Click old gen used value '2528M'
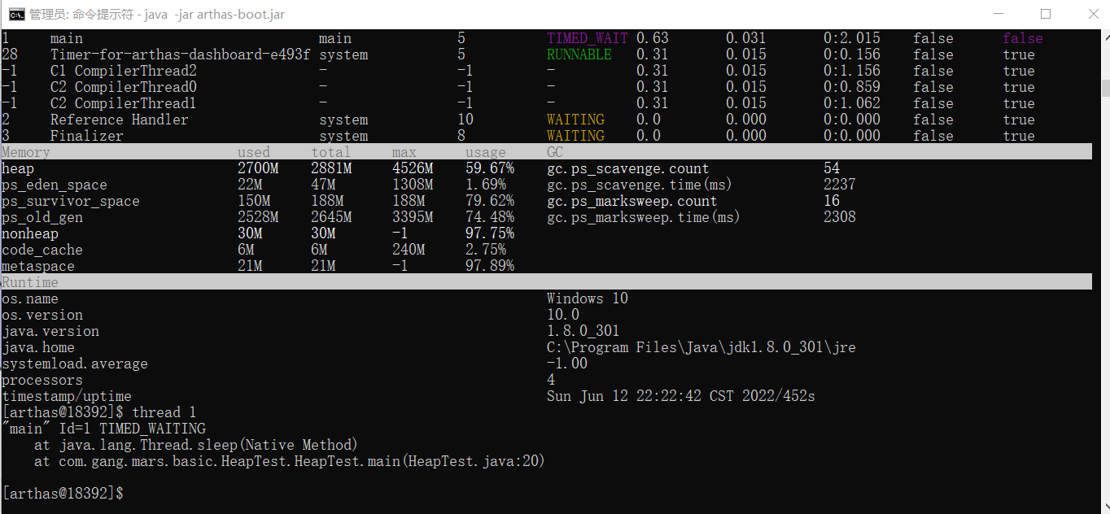The image size is (1110, 514). pos(258,217)
